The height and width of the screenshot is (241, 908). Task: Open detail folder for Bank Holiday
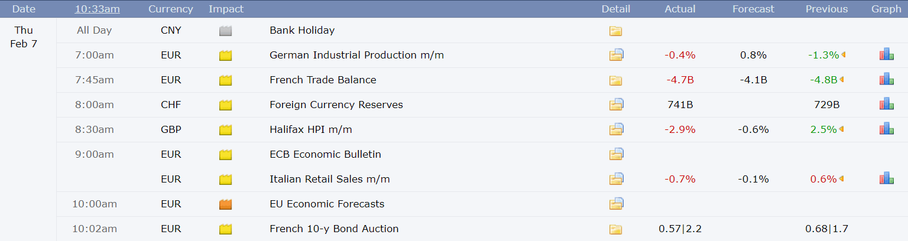point(616,31)
